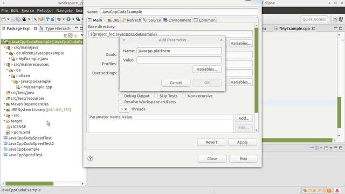Click the Quick Access search field
The width and height of the screenshot is (345, 194).
(x=314, y=19)
